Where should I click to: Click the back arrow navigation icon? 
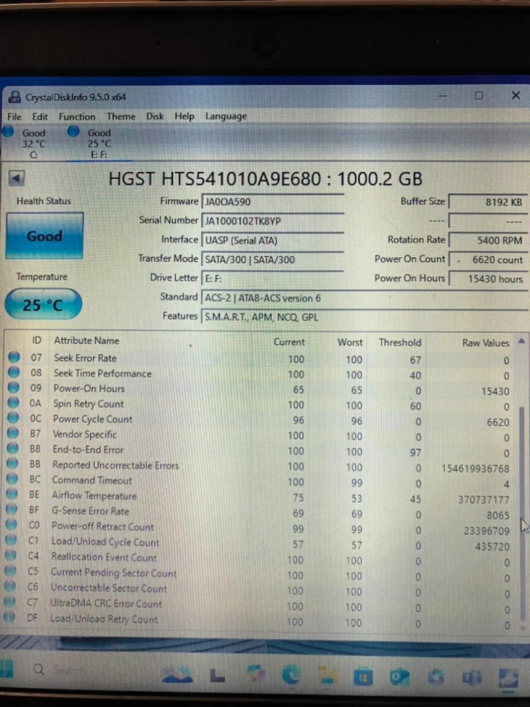(17, 178)
